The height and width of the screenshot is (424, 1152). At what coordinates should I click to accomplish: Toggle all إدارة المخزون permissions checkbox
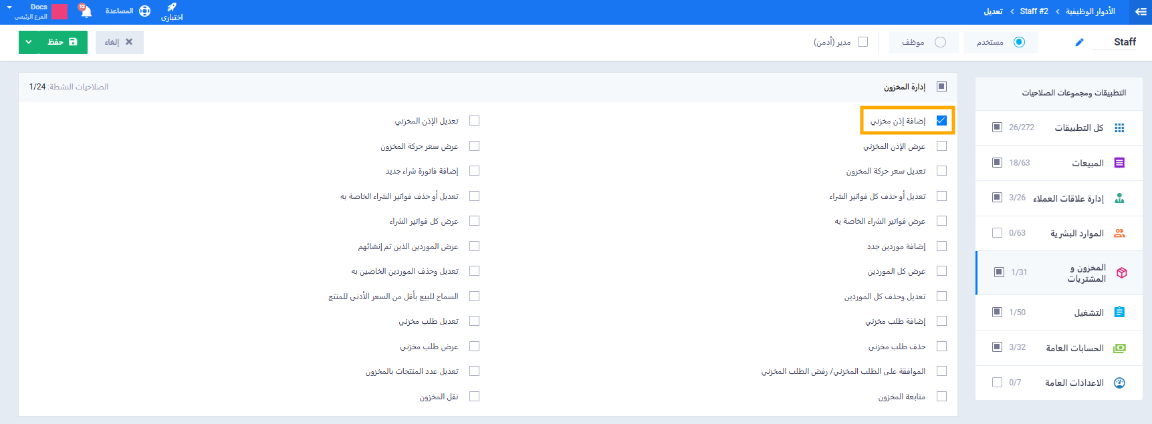tap(941, 87)
